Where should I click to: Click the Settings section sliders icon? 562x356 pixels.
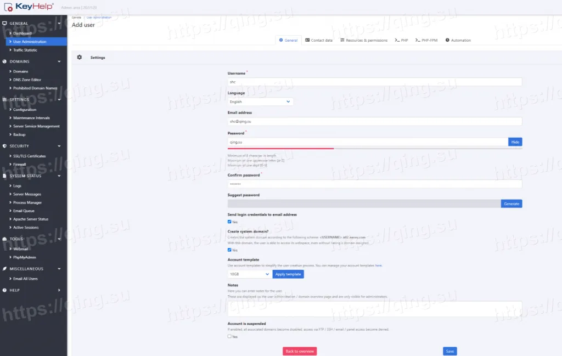tap(4, 100)
